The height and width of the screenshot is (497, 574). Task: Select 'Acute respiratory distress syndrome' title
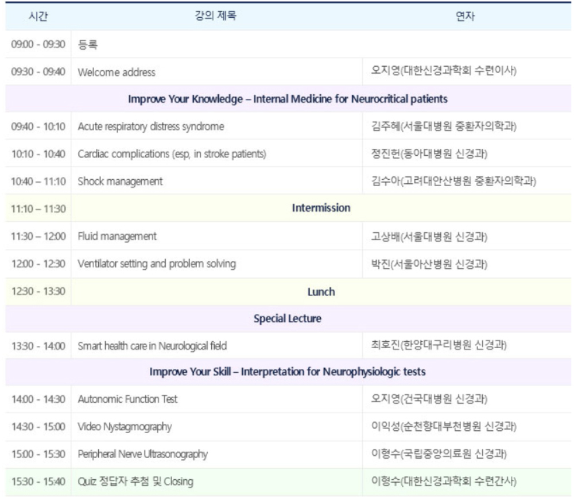coord(151,126)
